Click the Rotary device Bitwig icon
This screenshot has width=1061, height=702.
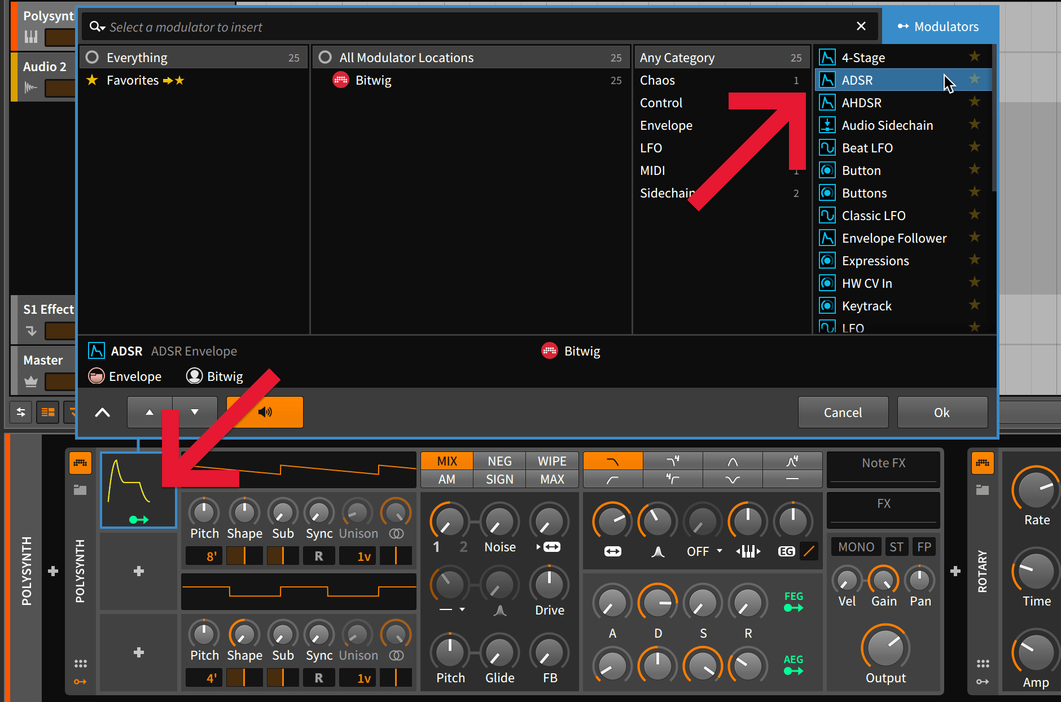983,463
